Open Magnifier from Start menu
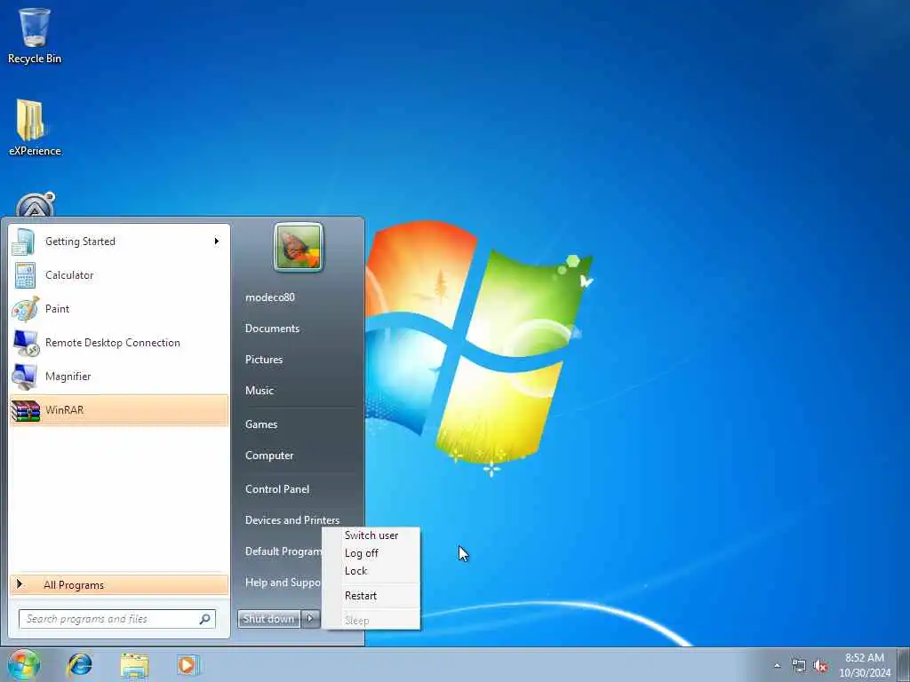The width and height of the screenshot is (910, 682). tap(119, 377)
